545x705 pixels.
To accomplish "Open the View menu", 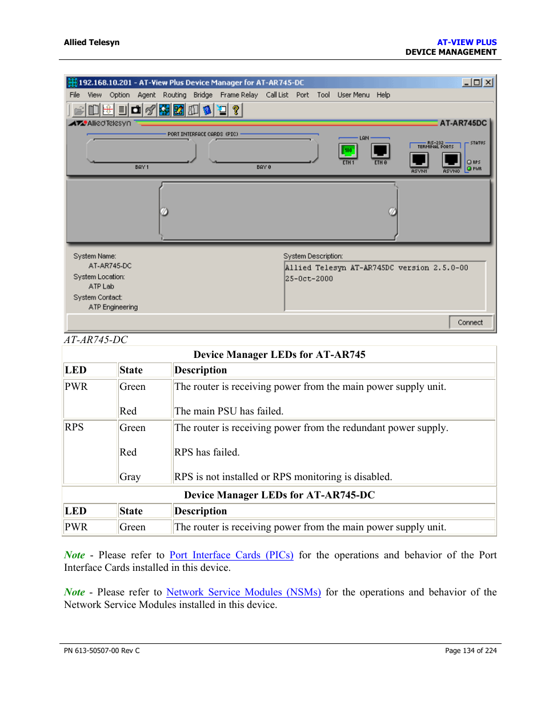I will click(x=95, y=95).
